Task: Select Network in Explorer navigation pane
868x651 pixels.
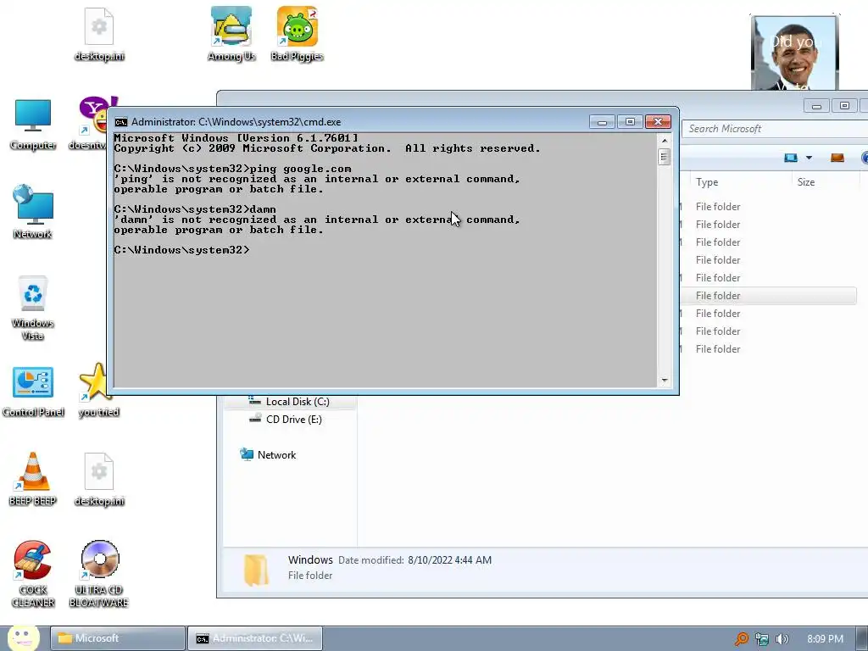Action: point(268,455)
